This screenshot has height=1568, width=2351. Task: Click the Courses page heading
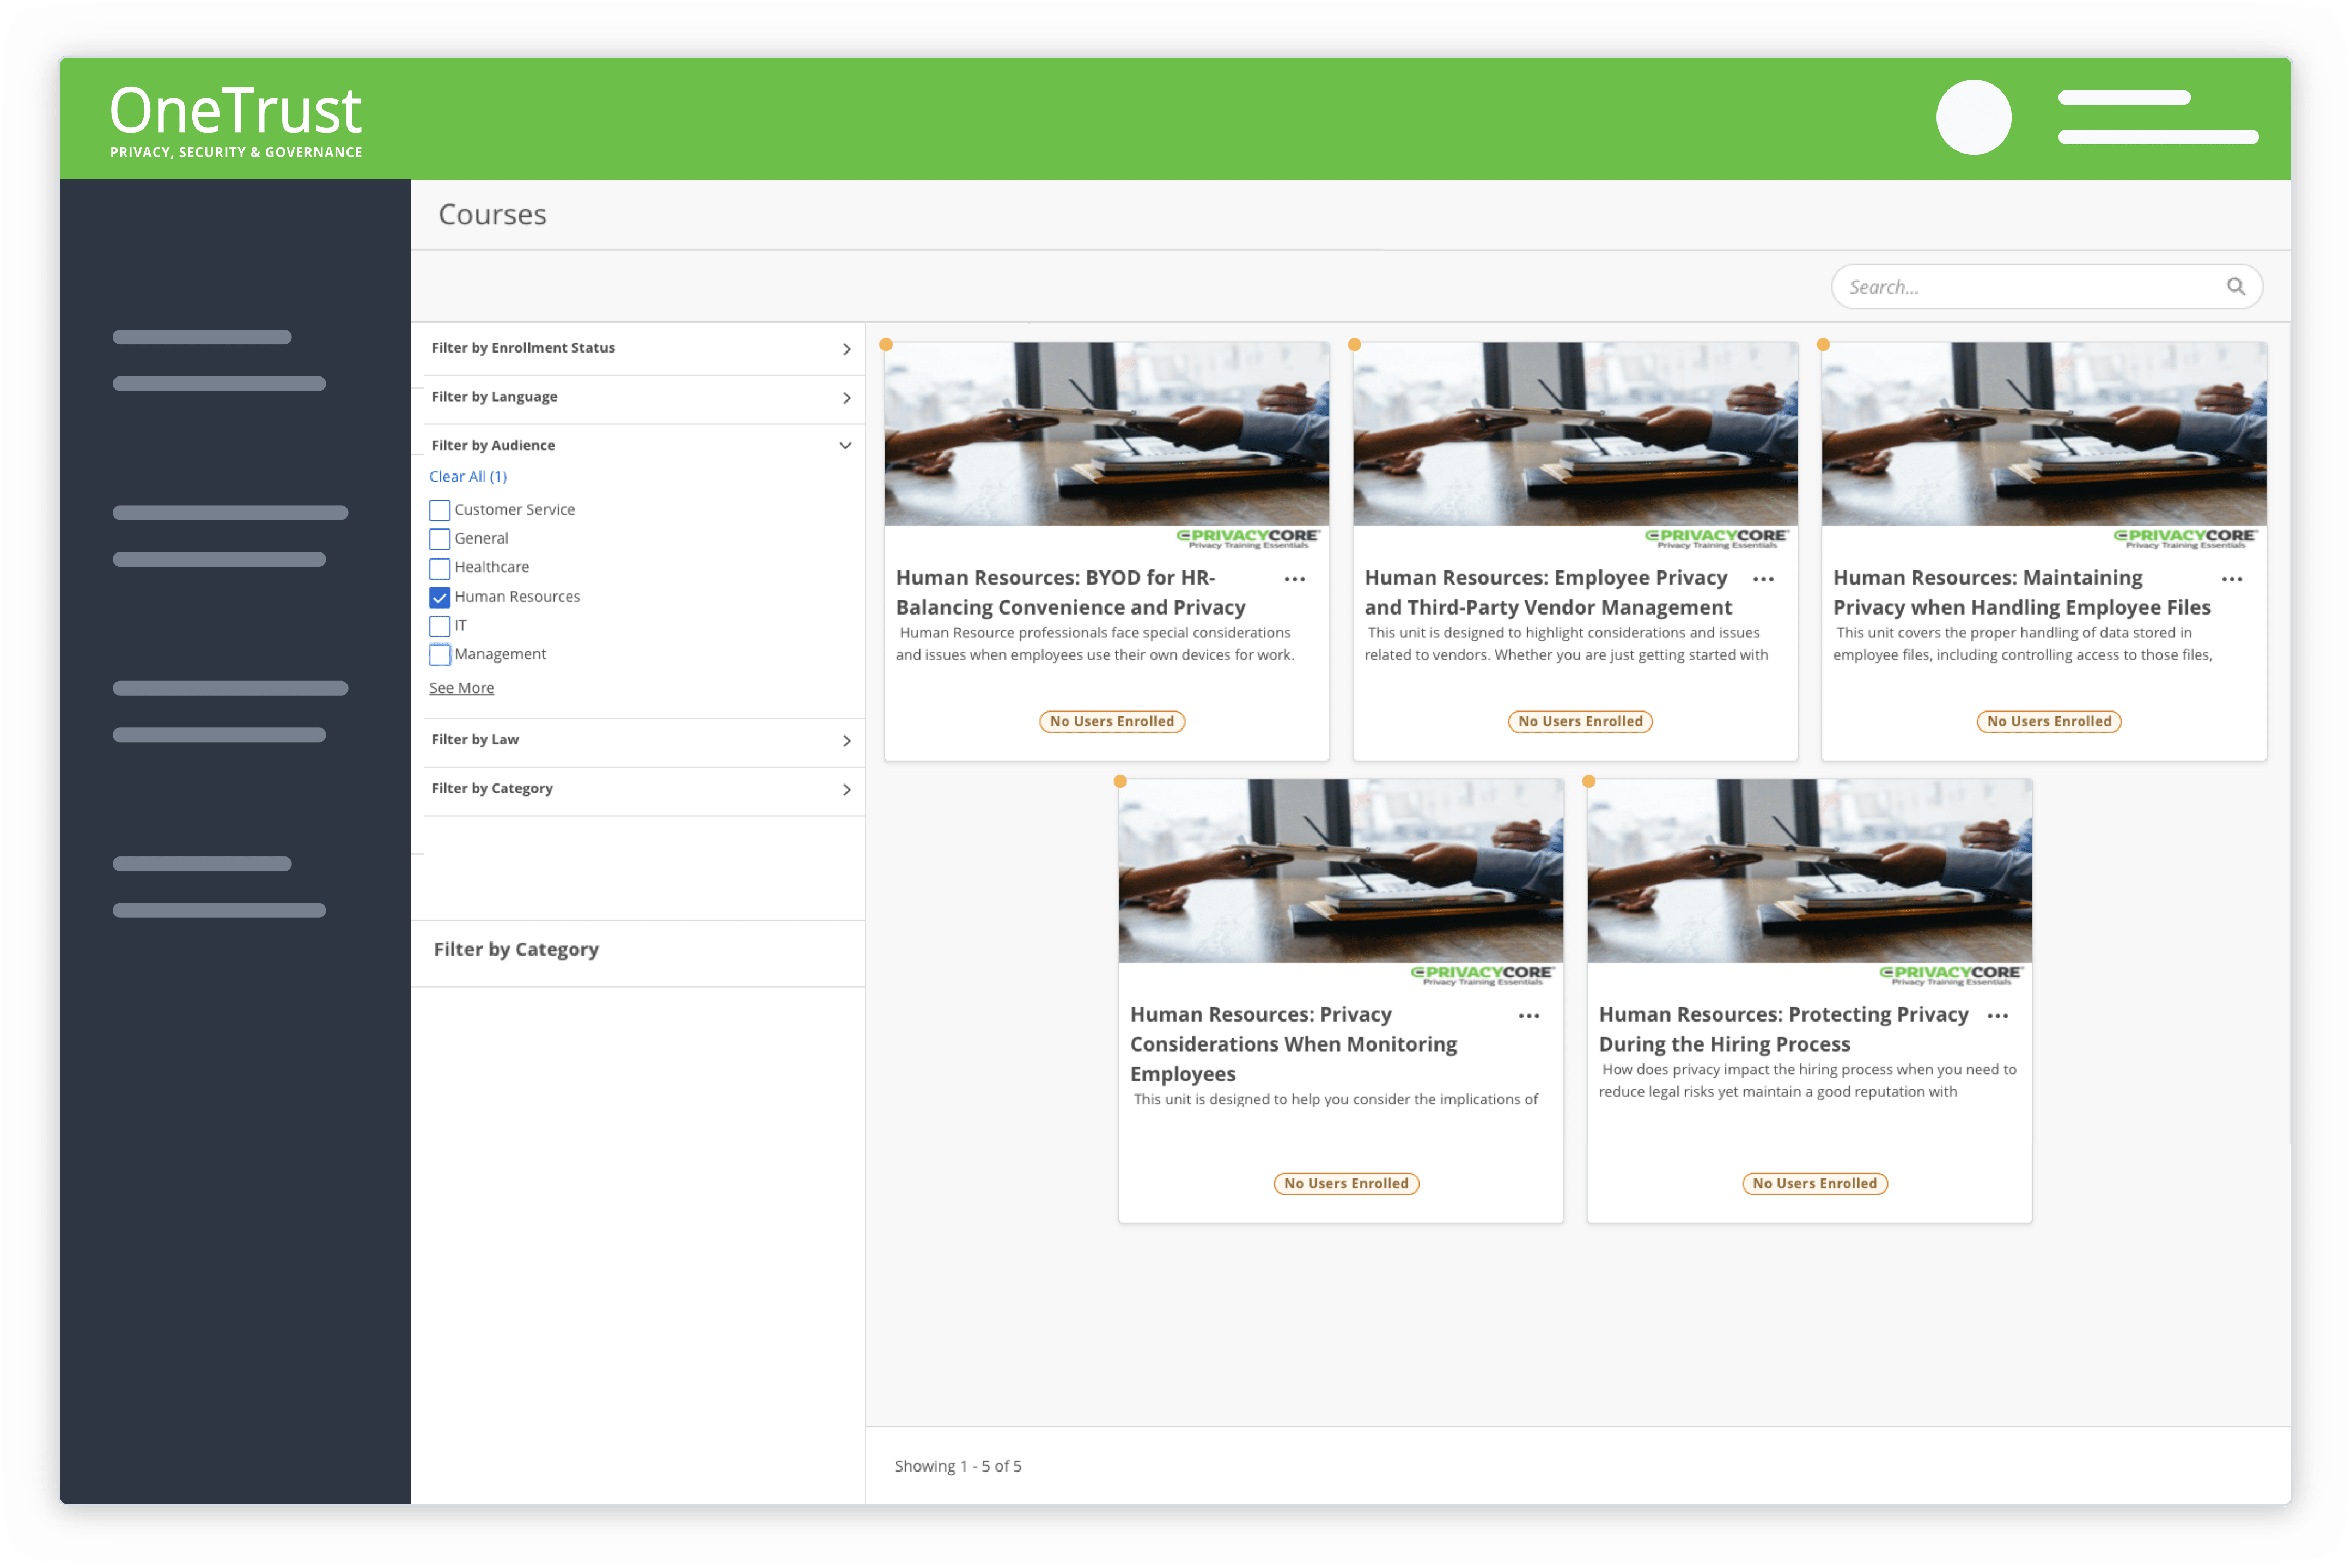click(x=492, y=214)
